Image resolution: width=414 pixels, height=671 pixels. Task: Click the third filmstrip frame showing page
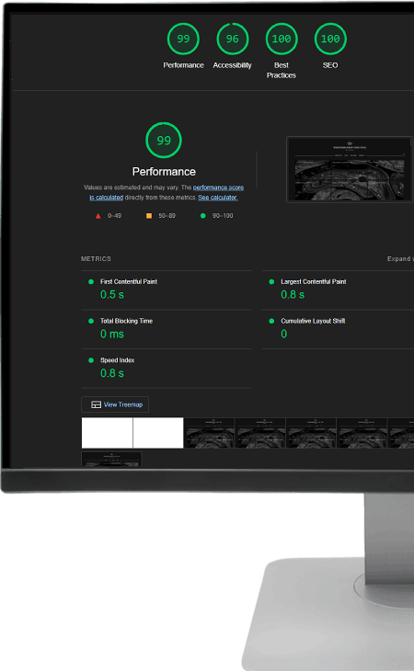(x=209, y=433)
